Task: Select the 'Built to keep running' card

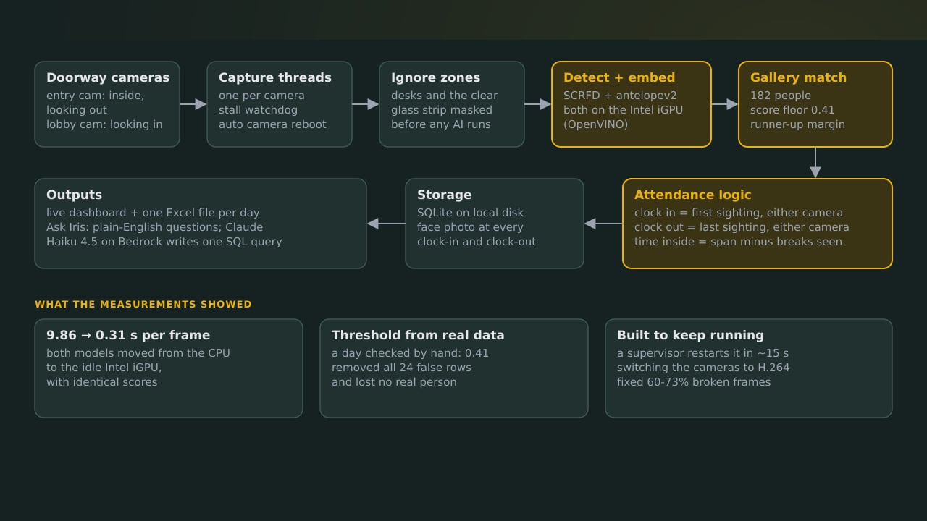Action: coord(749,368)
